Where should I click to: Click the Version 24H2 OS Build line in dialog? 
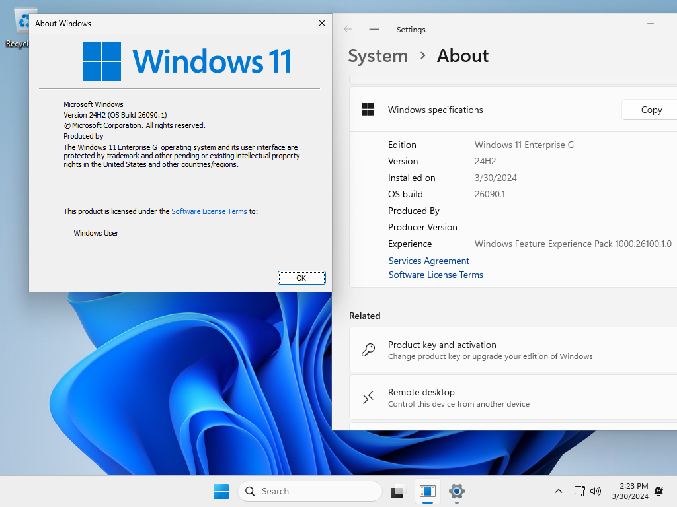tap(115, 115)
